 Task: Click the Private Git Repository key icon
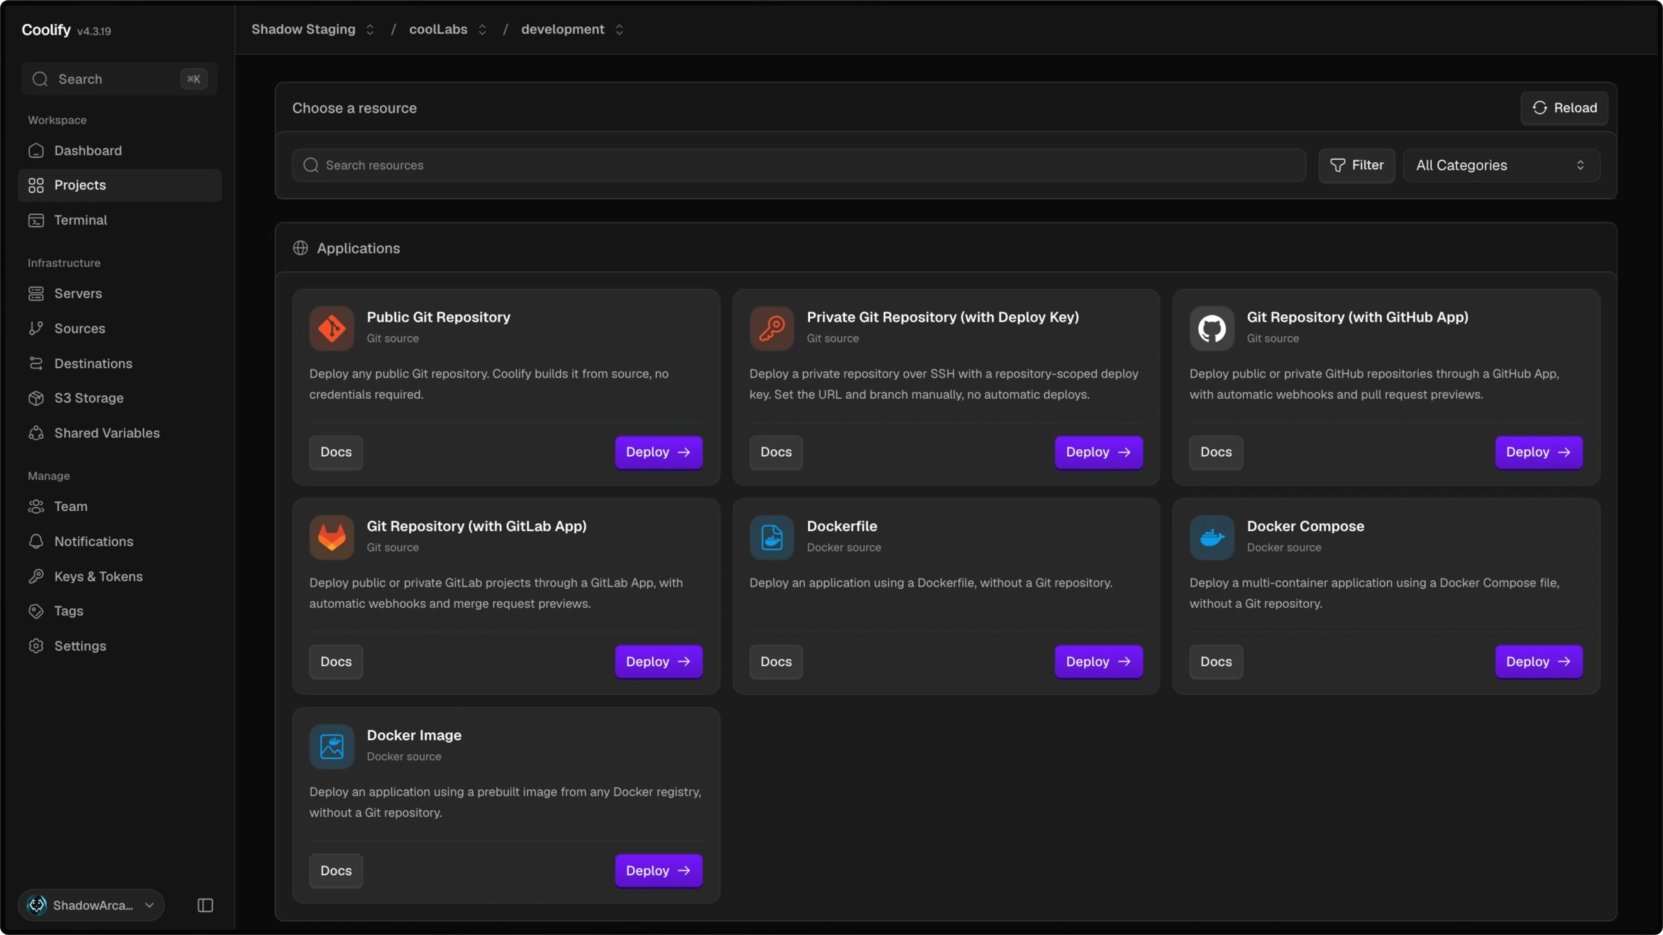[x=771, y=328]
